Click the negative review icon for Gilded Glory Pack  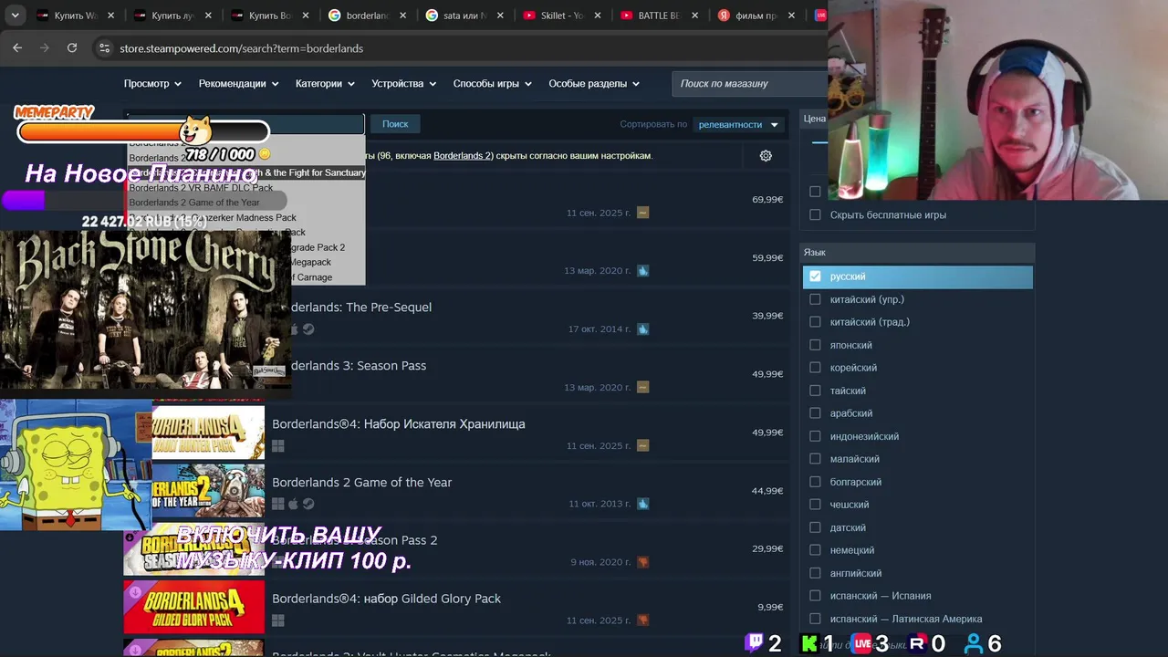[x=643, y=620]
